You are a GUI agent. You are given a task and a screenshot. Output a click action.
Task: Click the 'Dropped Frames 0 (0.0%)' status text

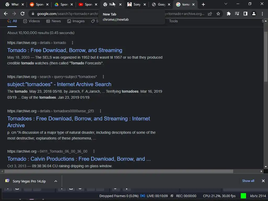coord(119,196)
